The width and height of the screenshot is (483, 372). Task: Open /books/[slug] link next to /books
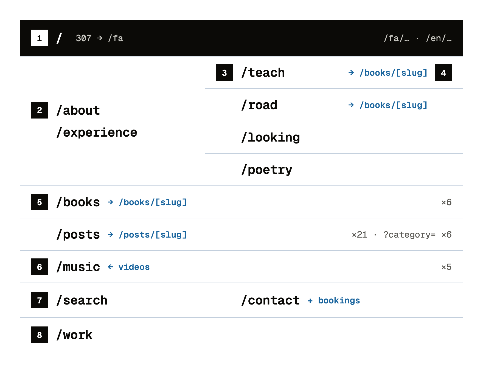[x=153, y=202]
